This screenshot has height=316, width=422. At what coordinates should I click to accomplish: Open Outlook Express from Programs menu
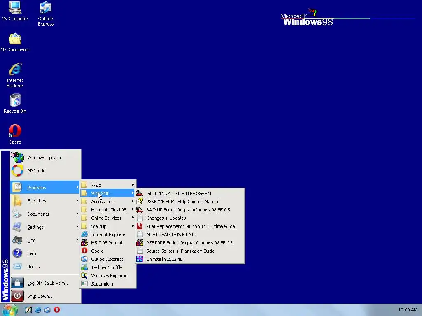click(x=108, y=259)
